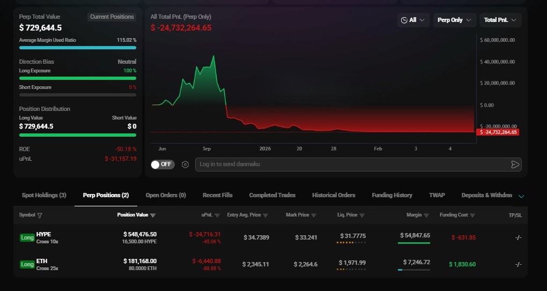Click the TP/SL column header
This screenshot has width=547, height=291.
tap(515, 215)
